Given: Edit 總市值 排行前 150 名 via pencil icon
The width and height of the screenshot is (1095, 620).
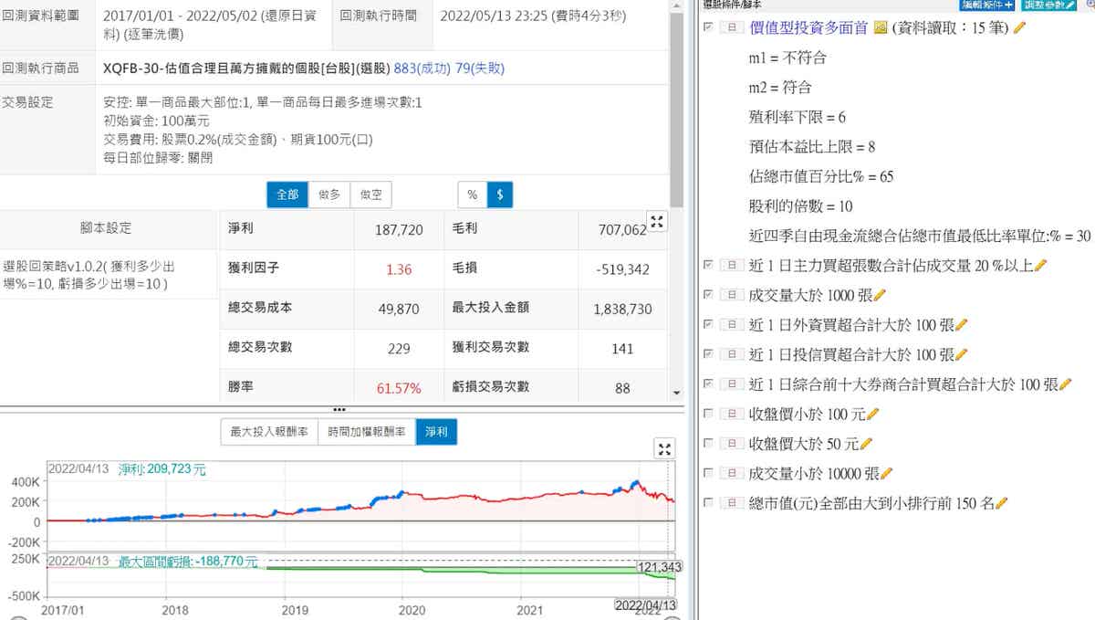Looking at the screenshot, I should click(1002, 502).
